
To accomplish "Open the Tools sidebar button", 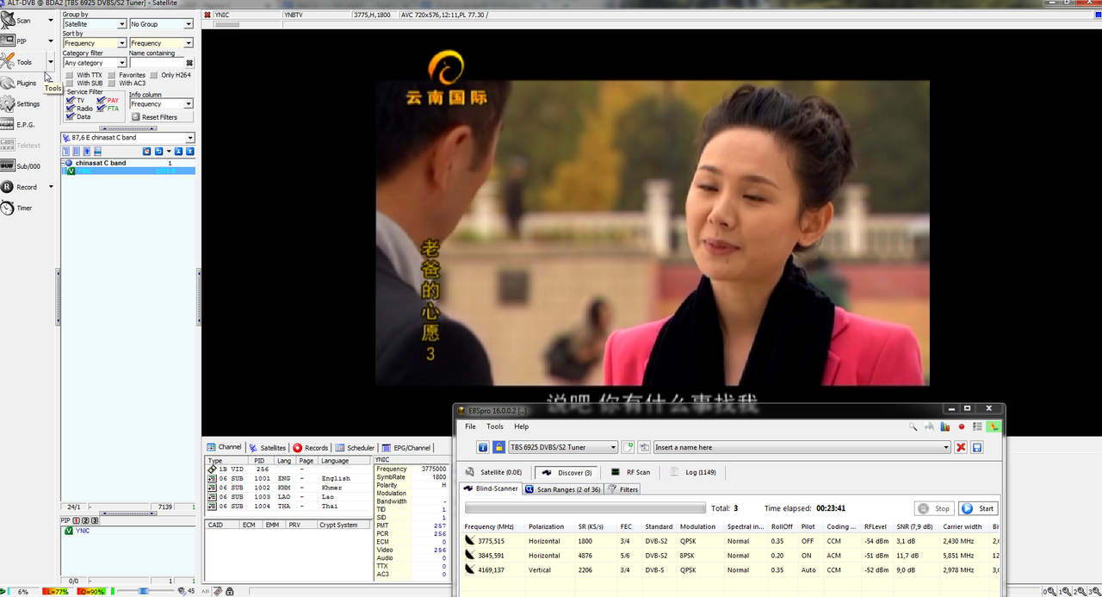I will 22,62.
